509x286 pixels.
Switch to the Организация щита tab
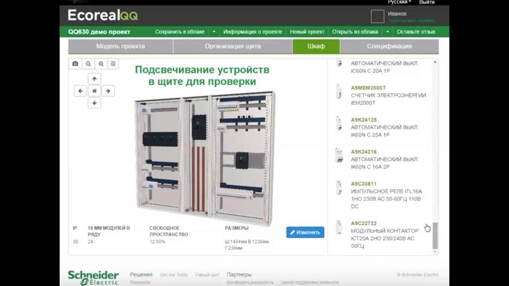233,46
